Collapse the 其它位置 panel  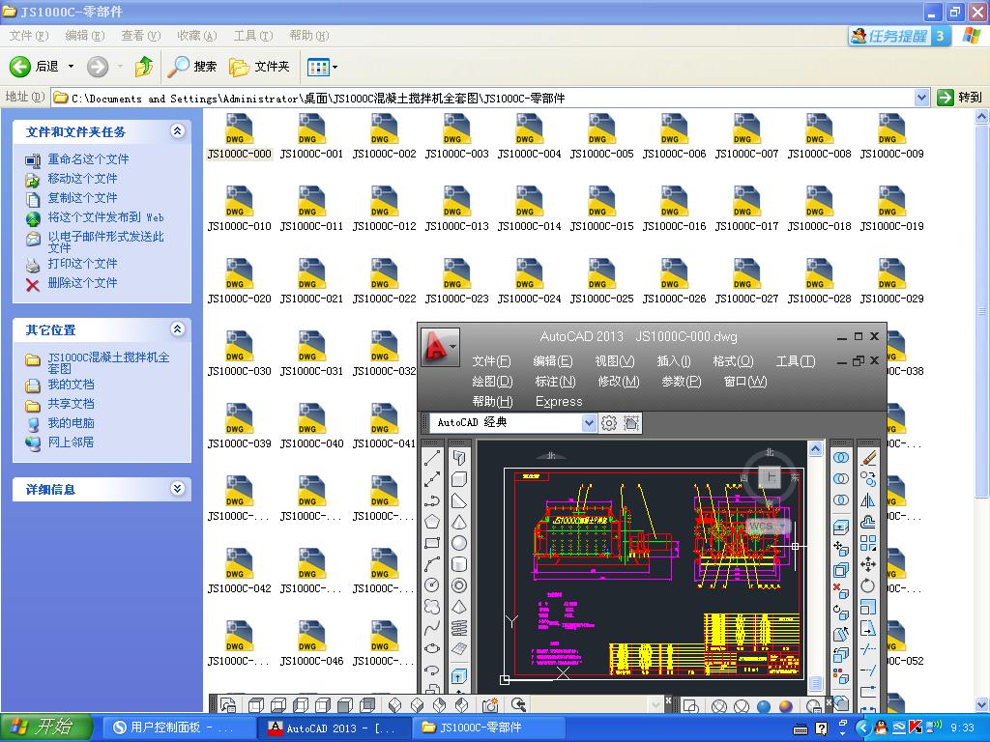click(x=178, y=328)
